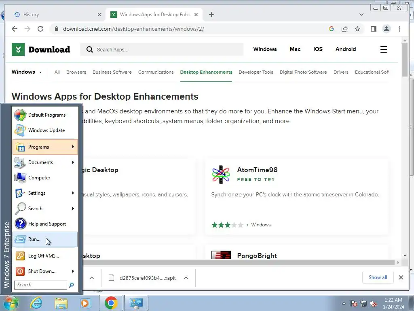This screenshot has height=311, width=414.
Task: Click the Windows Start orb
Action: tap(11, 303)
